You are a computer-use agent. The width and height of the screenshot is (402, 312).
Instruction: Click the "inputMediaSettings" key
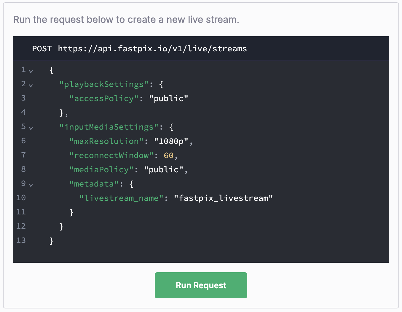109,127
